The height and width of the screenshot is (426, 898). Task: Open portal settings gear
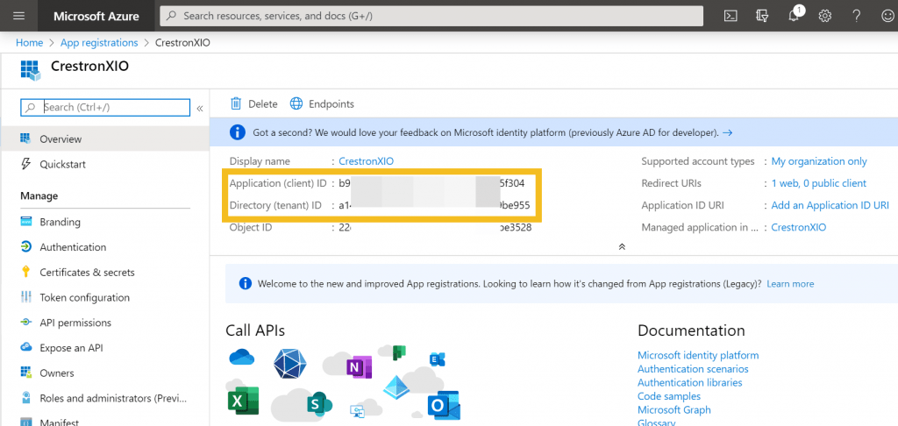pyautogui.click(x=824, y=16)
